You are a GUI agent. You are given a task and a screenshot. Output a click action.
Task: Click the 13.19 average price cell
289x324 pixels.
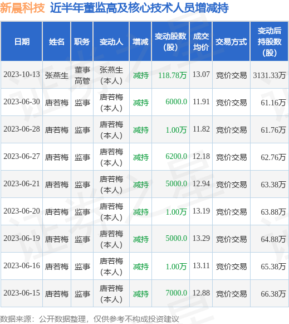point(201,211)
